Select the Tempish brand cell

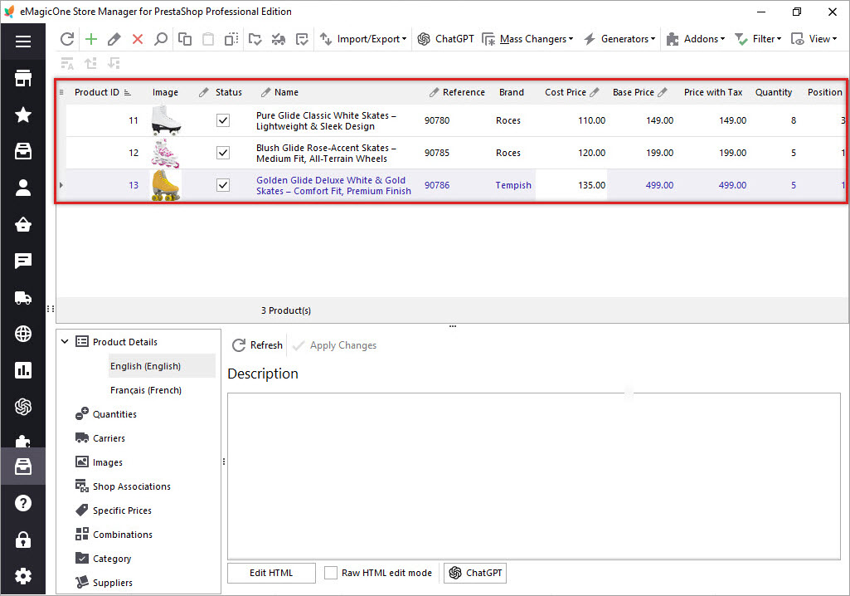pyautogui.click(x=512, y=185)
